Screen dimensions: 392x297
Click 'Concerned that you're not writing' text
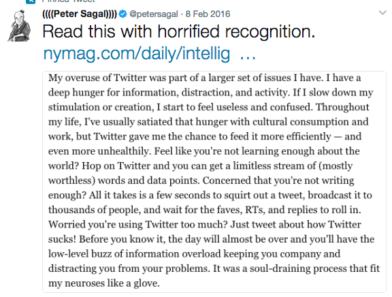278,181
